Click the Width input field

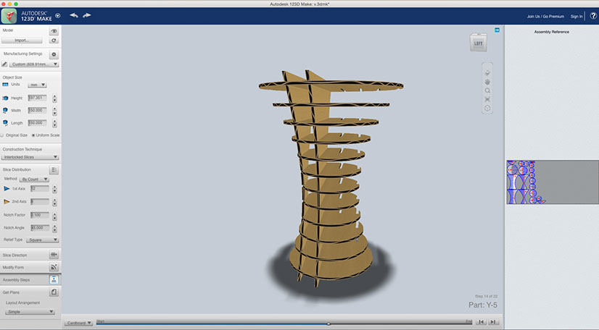[x=38, y=111]
